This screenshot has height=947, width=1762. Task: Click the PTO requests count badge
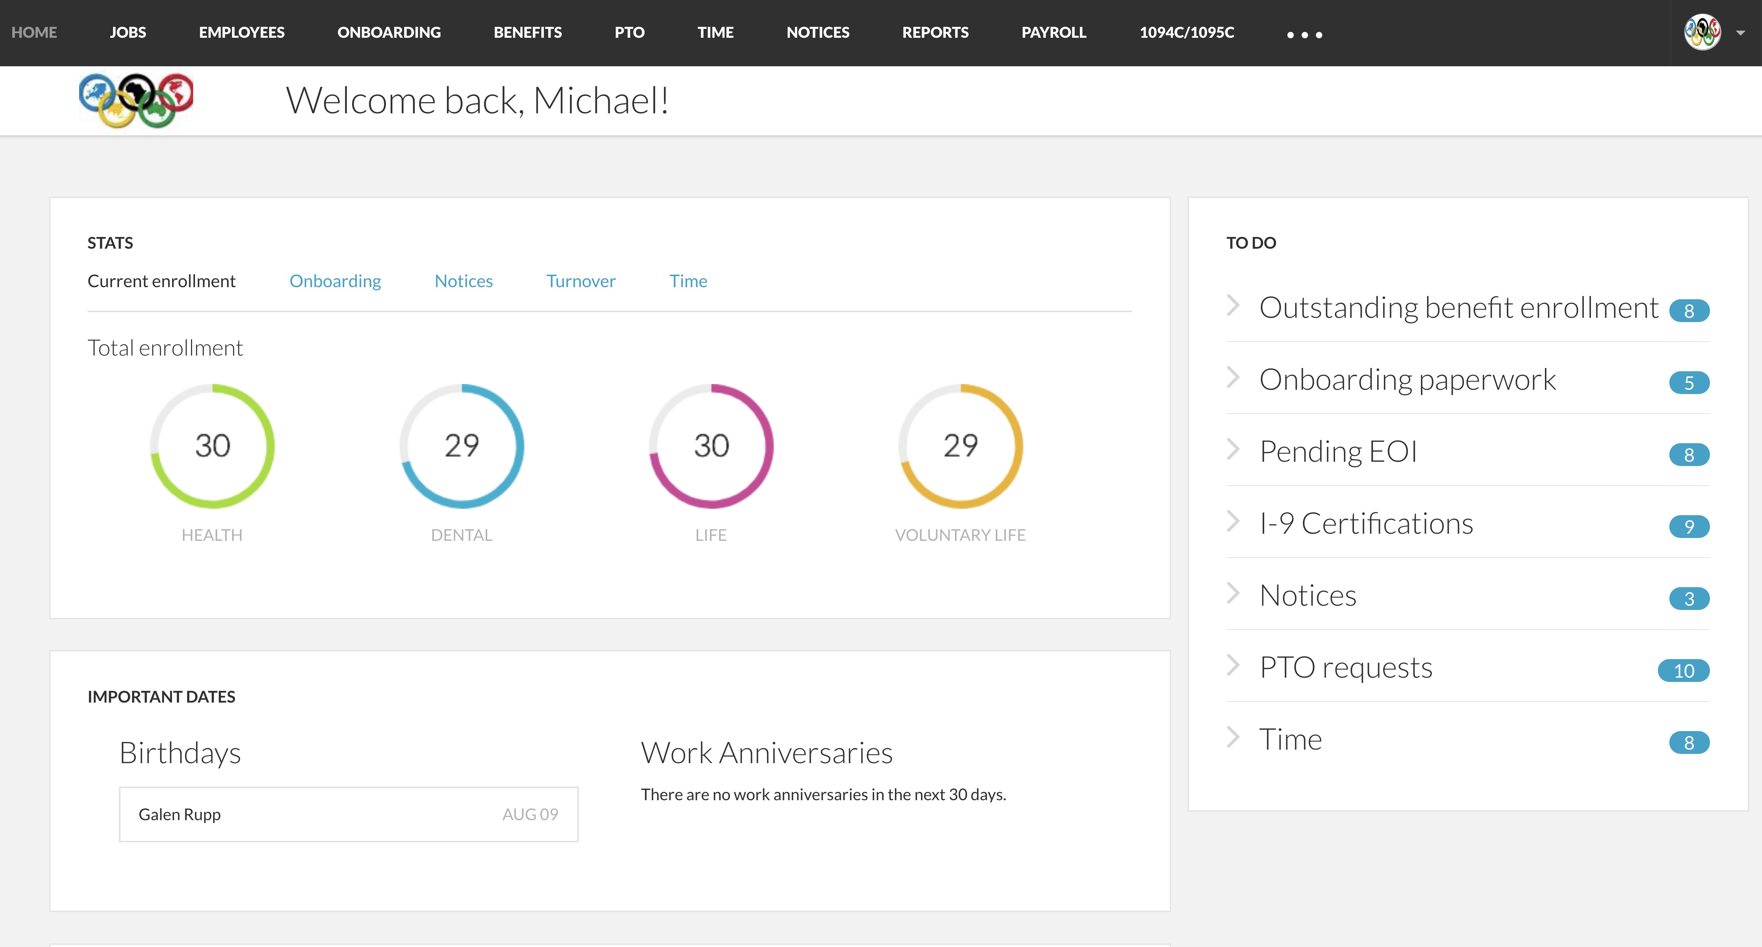1683,671
